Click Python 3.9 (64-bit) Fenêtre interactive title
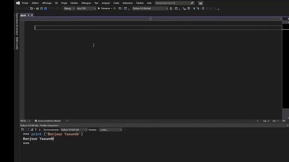This screenshot has height=162, width=289. pyautogui.click(x=40, y=126)
